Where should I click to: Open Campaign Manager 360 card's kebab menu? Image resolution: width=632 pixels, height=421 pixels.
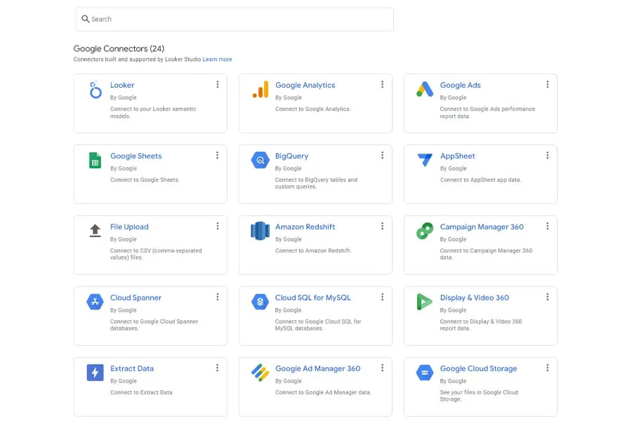[547, 226]
